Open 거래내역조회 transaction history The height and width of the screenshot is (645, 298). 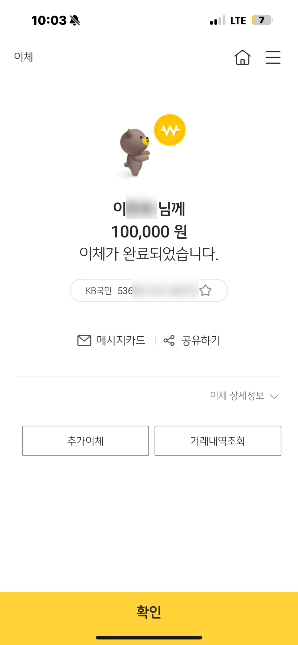[218, 441]
